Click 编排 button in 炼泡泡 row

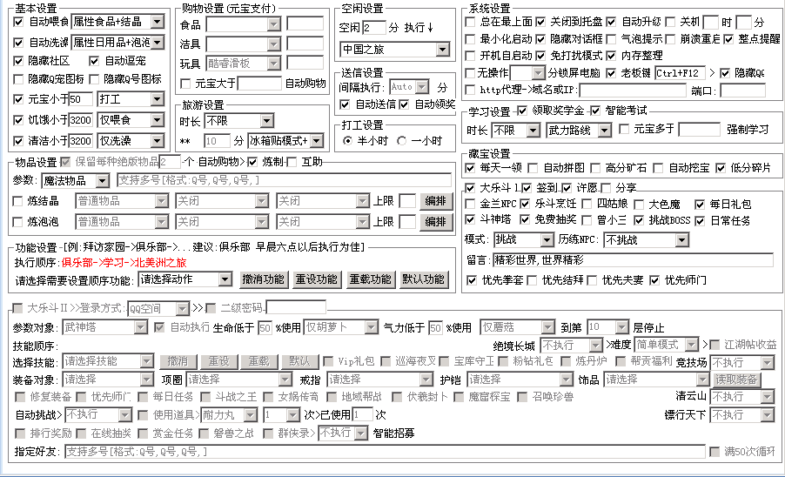coord(435,222)
